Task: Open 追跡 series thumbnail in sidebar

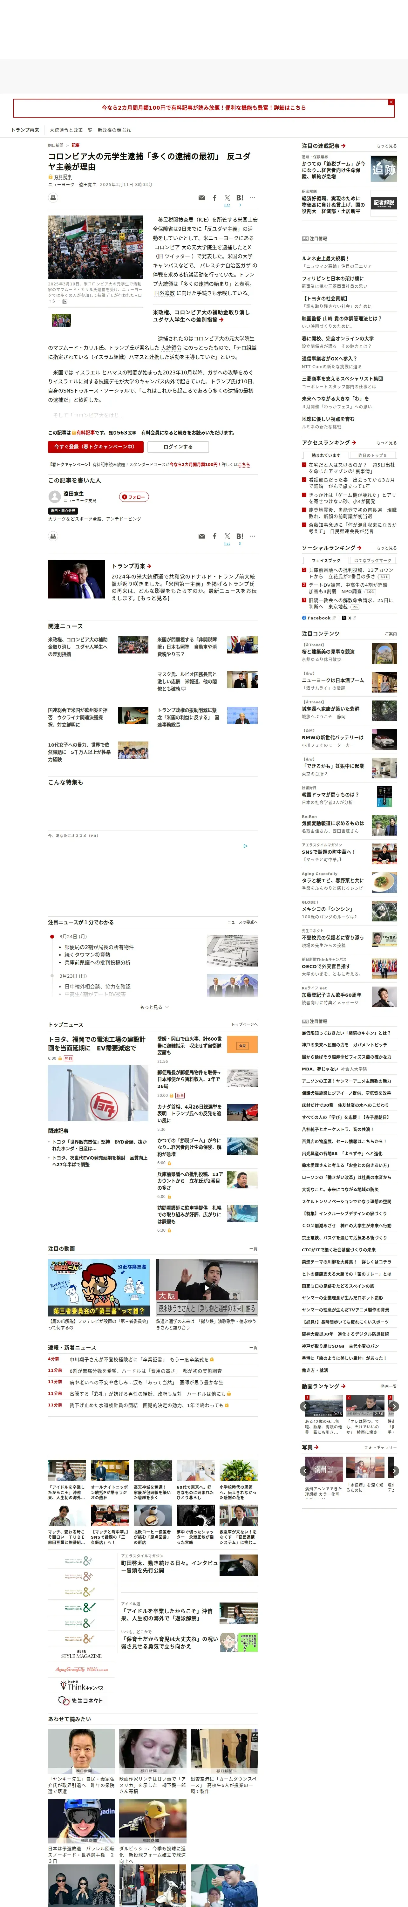Action: pyautogui.click(x=384, y=169)
